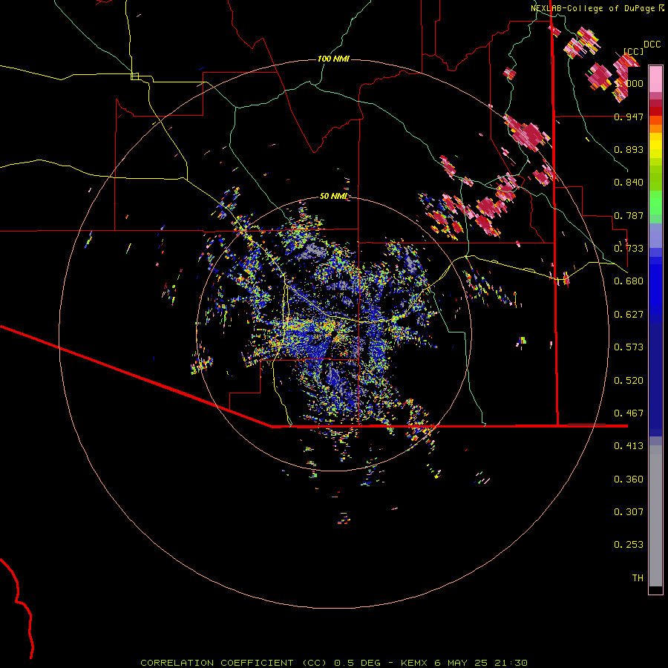
Task: Click the 50 NMI range ring label
Action: [x=333, y=196]
